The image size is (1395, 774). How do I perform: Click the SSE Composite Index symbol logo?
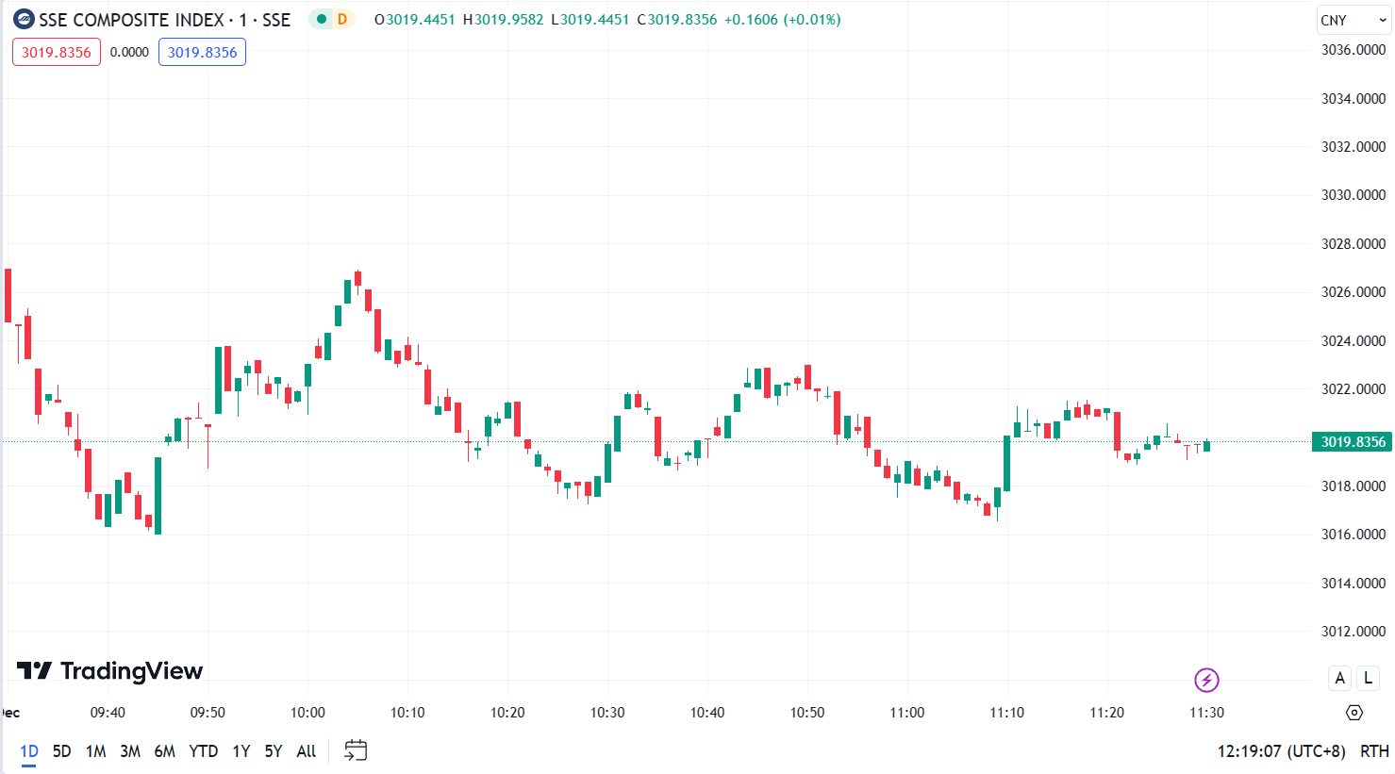pyautogui.click(x=24, y=20)
